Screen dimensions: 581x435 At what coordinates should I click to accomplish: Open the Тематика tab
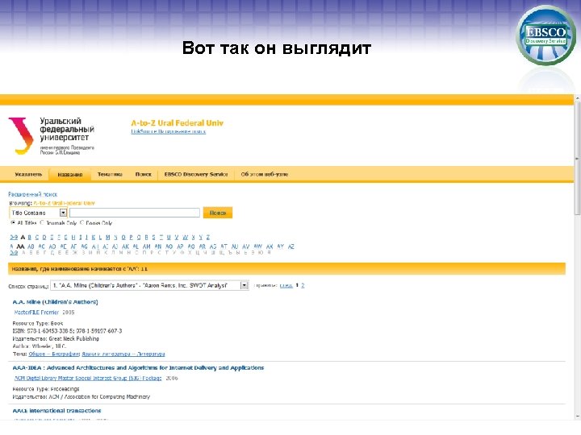tap(110, 174)
